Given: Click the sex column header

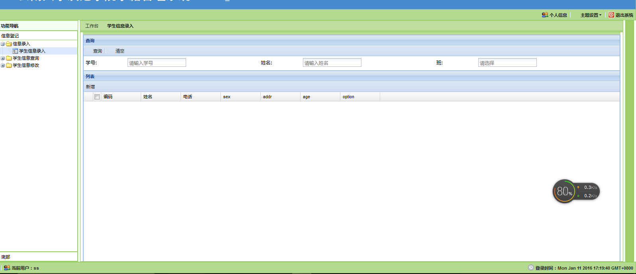Looking at the screenshot, I should tap(241, 97).
